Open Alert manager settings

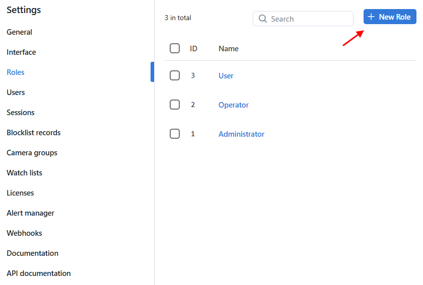pyautogui.click(x=30, y=213)
